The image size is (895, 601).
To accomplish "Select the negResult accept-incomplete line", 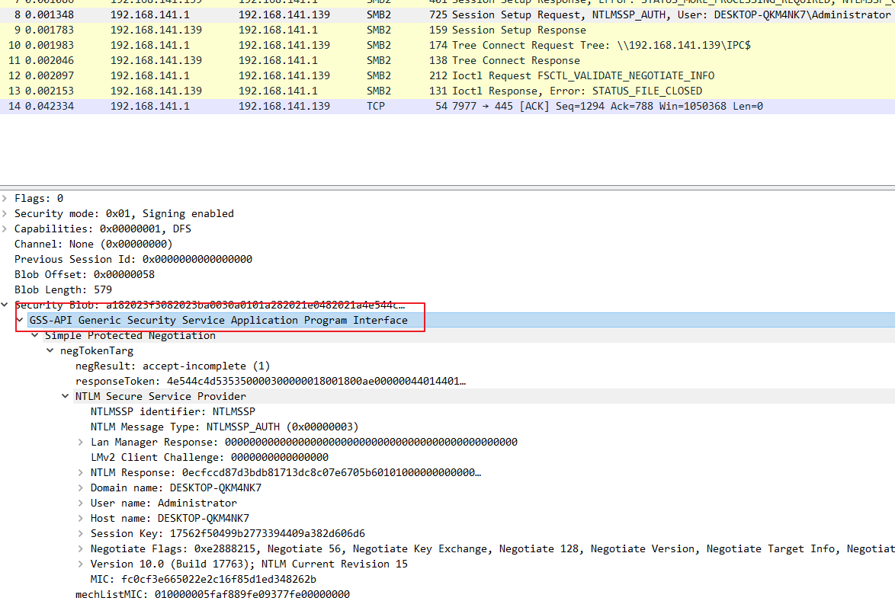I will pos(173,366).
